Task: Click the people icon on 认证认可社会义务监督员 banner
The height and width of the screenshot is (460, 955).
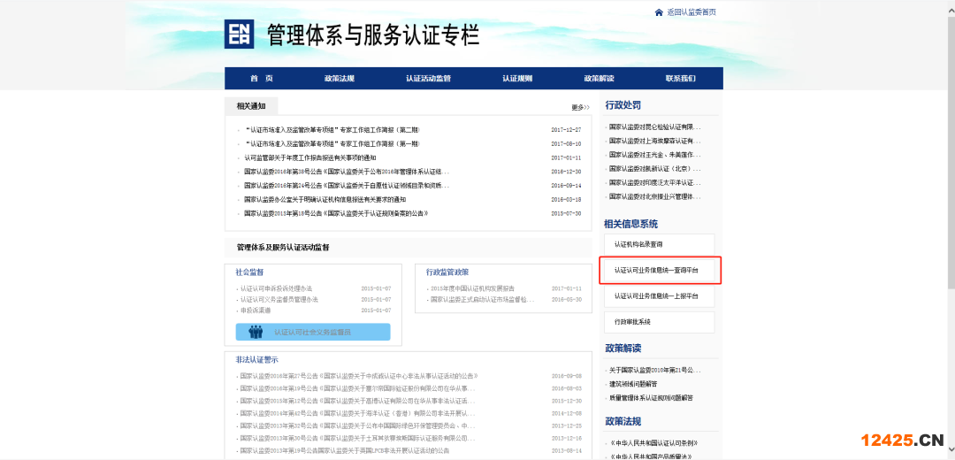Action: [256, 332]
